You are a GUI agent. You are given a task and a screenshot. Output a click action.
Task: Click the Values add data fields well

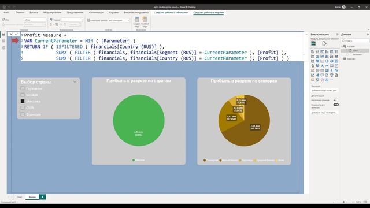point(324,91)
